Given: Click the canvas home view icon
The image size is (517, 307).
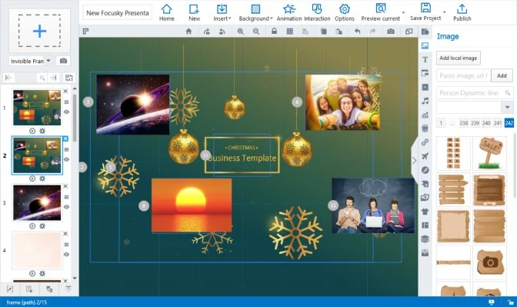Looking at the screenshot, I should 188,32.
